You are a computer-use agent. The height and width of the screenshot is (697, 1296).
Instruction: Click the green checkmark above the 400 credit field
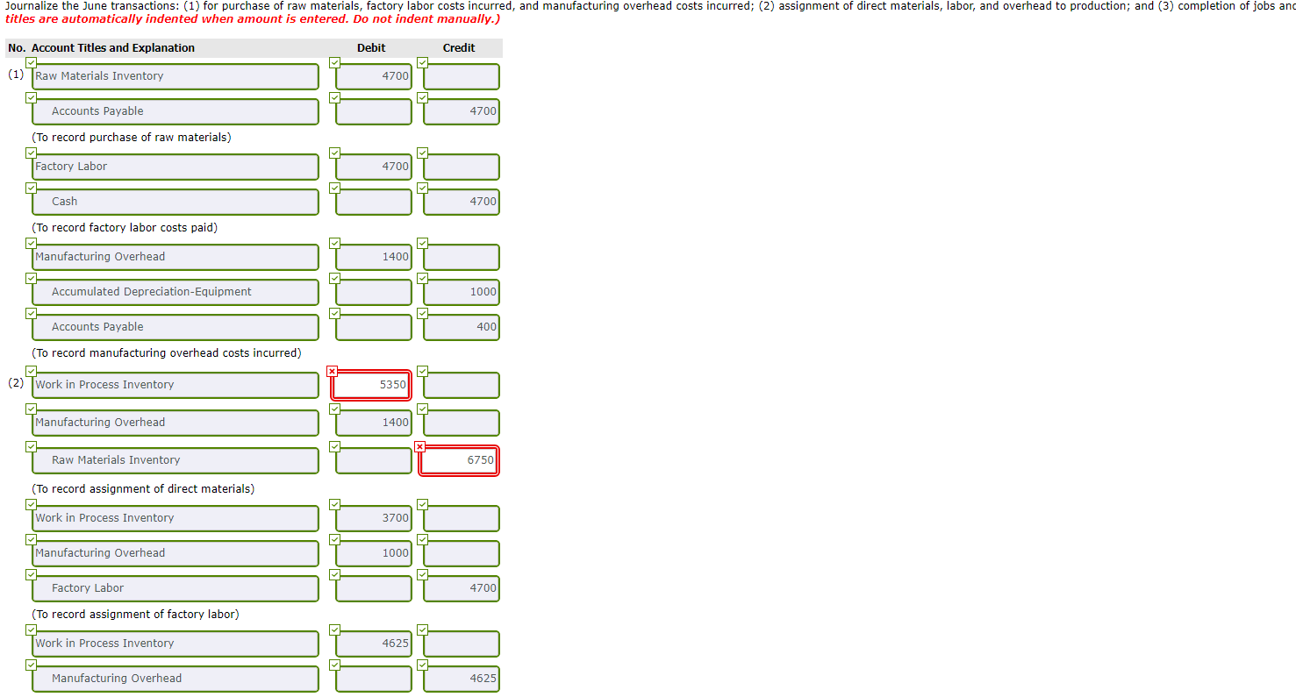click(422, 313)
